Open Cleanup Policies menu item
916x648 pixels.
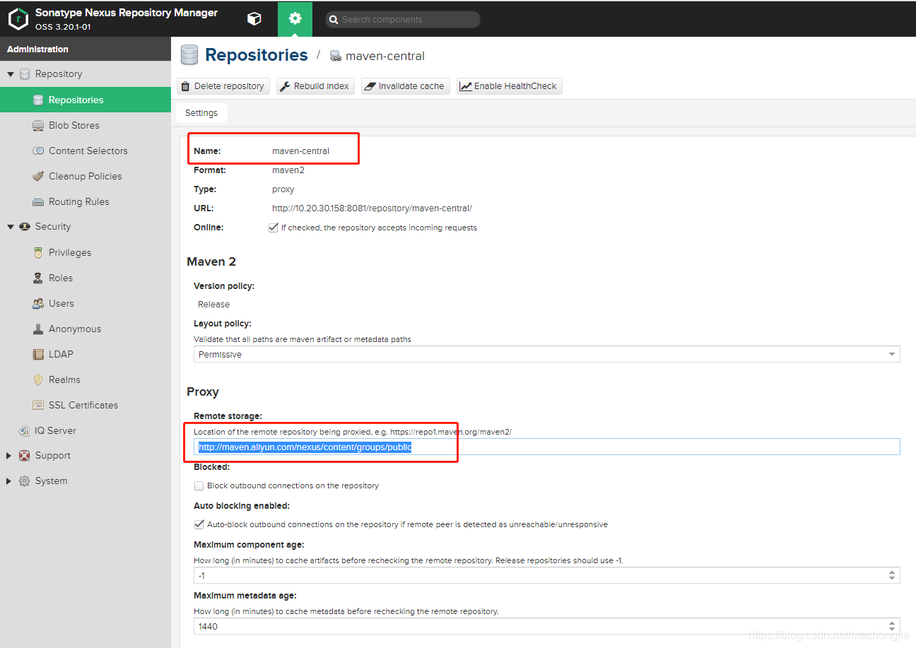[85, 176]
